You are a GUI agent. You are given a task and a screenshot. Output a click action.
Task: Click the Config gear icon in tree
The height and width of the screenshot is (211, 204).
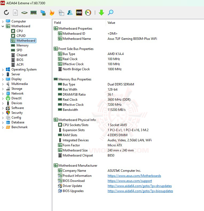[8, 118]
